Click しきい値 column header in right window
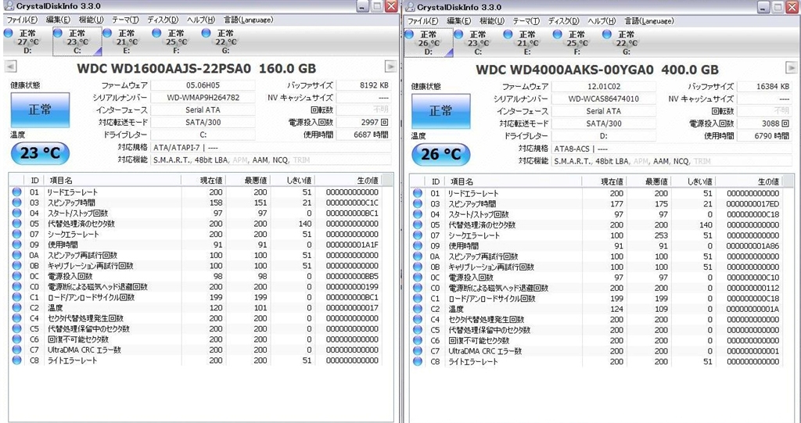This screenshot has height=423, width=801. point(693,181)
